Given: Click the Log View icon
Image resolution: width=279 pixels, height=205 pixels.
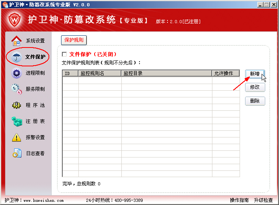Looking at the screenshot, I should pyautogui.click(x=17, y=154).
